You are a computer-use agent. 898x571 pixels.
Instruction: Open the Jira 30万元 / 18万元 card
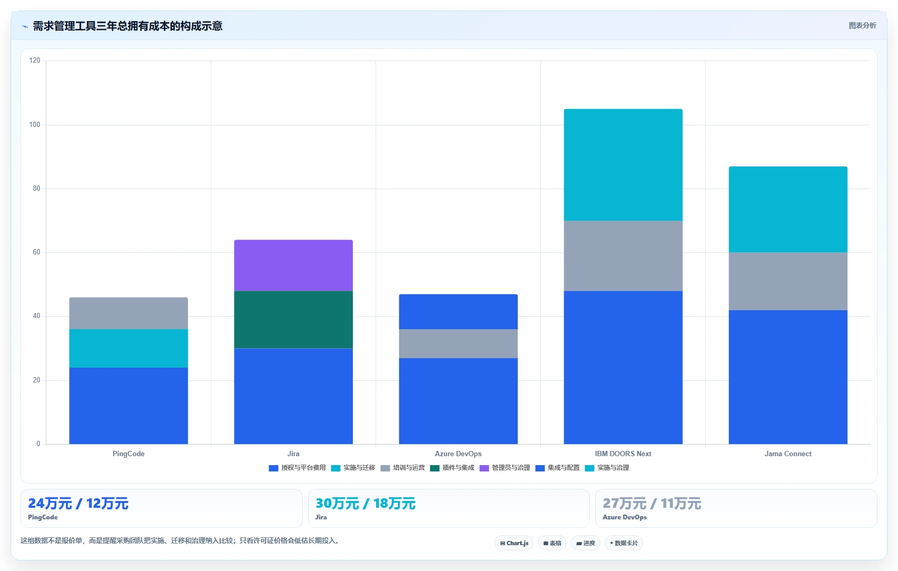click(449, 508)
